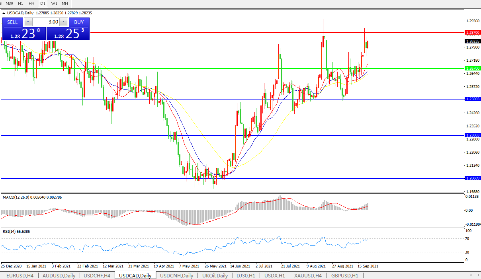This screenshot has width=481, height=279.
Task: Click the green 1.26700 price level label
Action: tap(473, 68)
